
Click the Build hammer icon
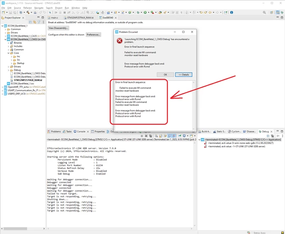28,13
